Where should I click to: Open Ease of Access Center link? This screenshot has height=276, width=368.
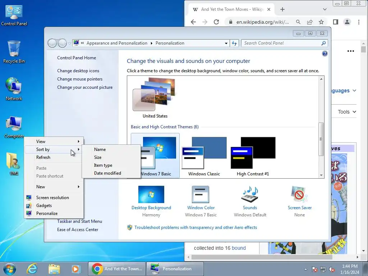click(x=78, y=230)
